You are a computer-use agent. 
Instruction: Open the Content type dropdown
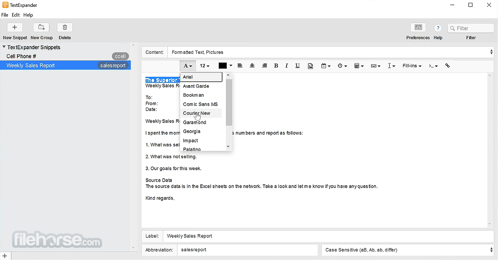click(331, 52)
